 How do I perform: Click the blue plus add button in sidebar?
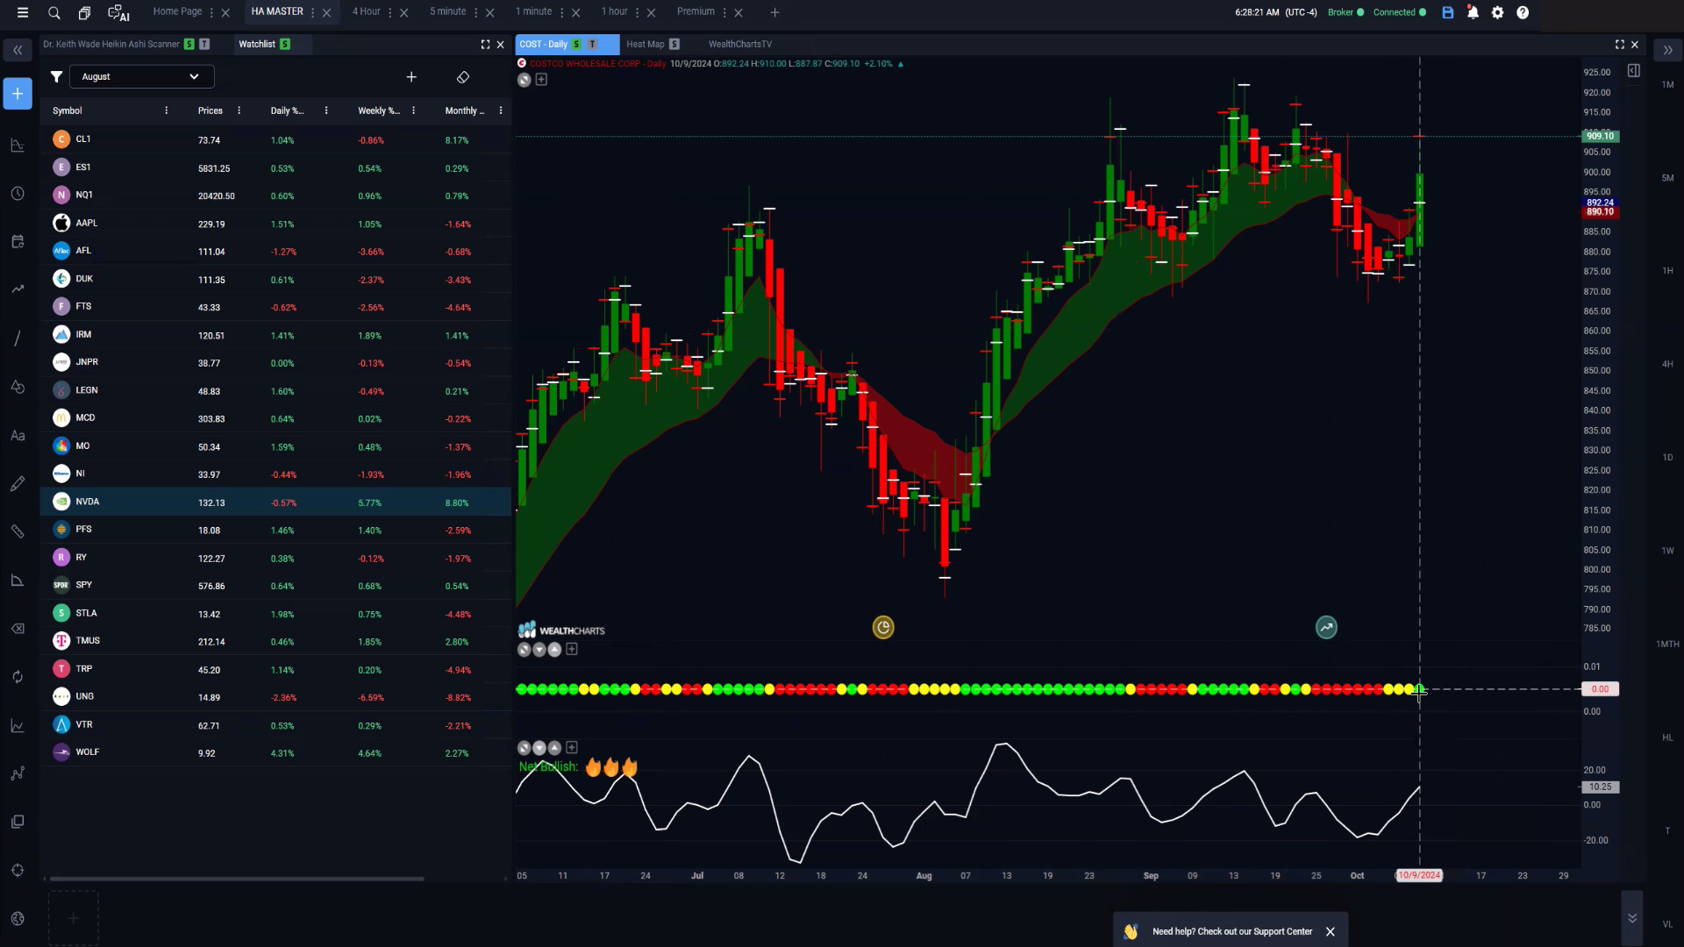(x=18, y=94)
